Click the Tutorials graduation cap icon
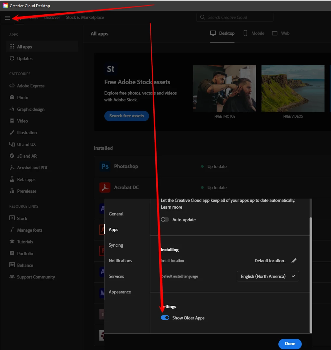331x350 pixels. coord(12,241)
